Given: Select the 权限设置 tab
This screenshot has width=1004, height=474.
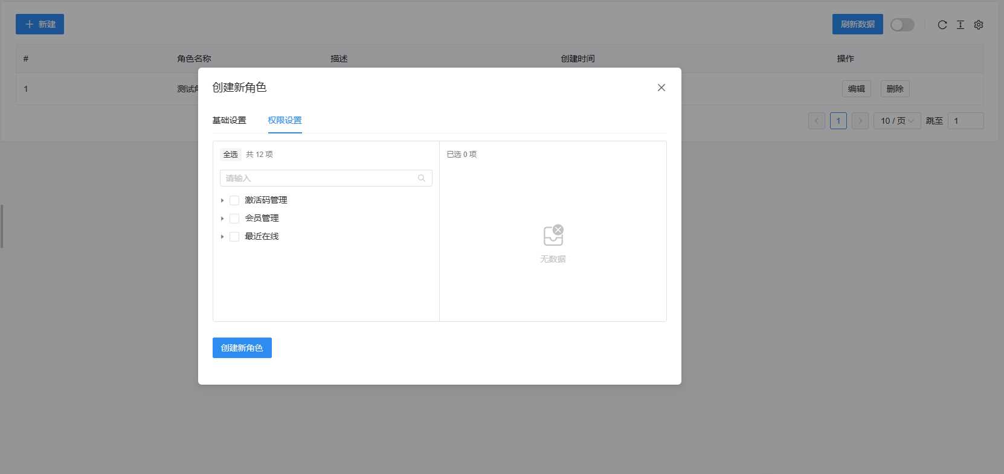Looking at the screenshot, I should [x=285, y=120].
